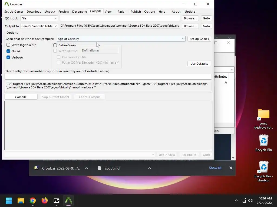Screen dimensions: 277x207
Task: Open the Options tab
Action: coord(150,12)
